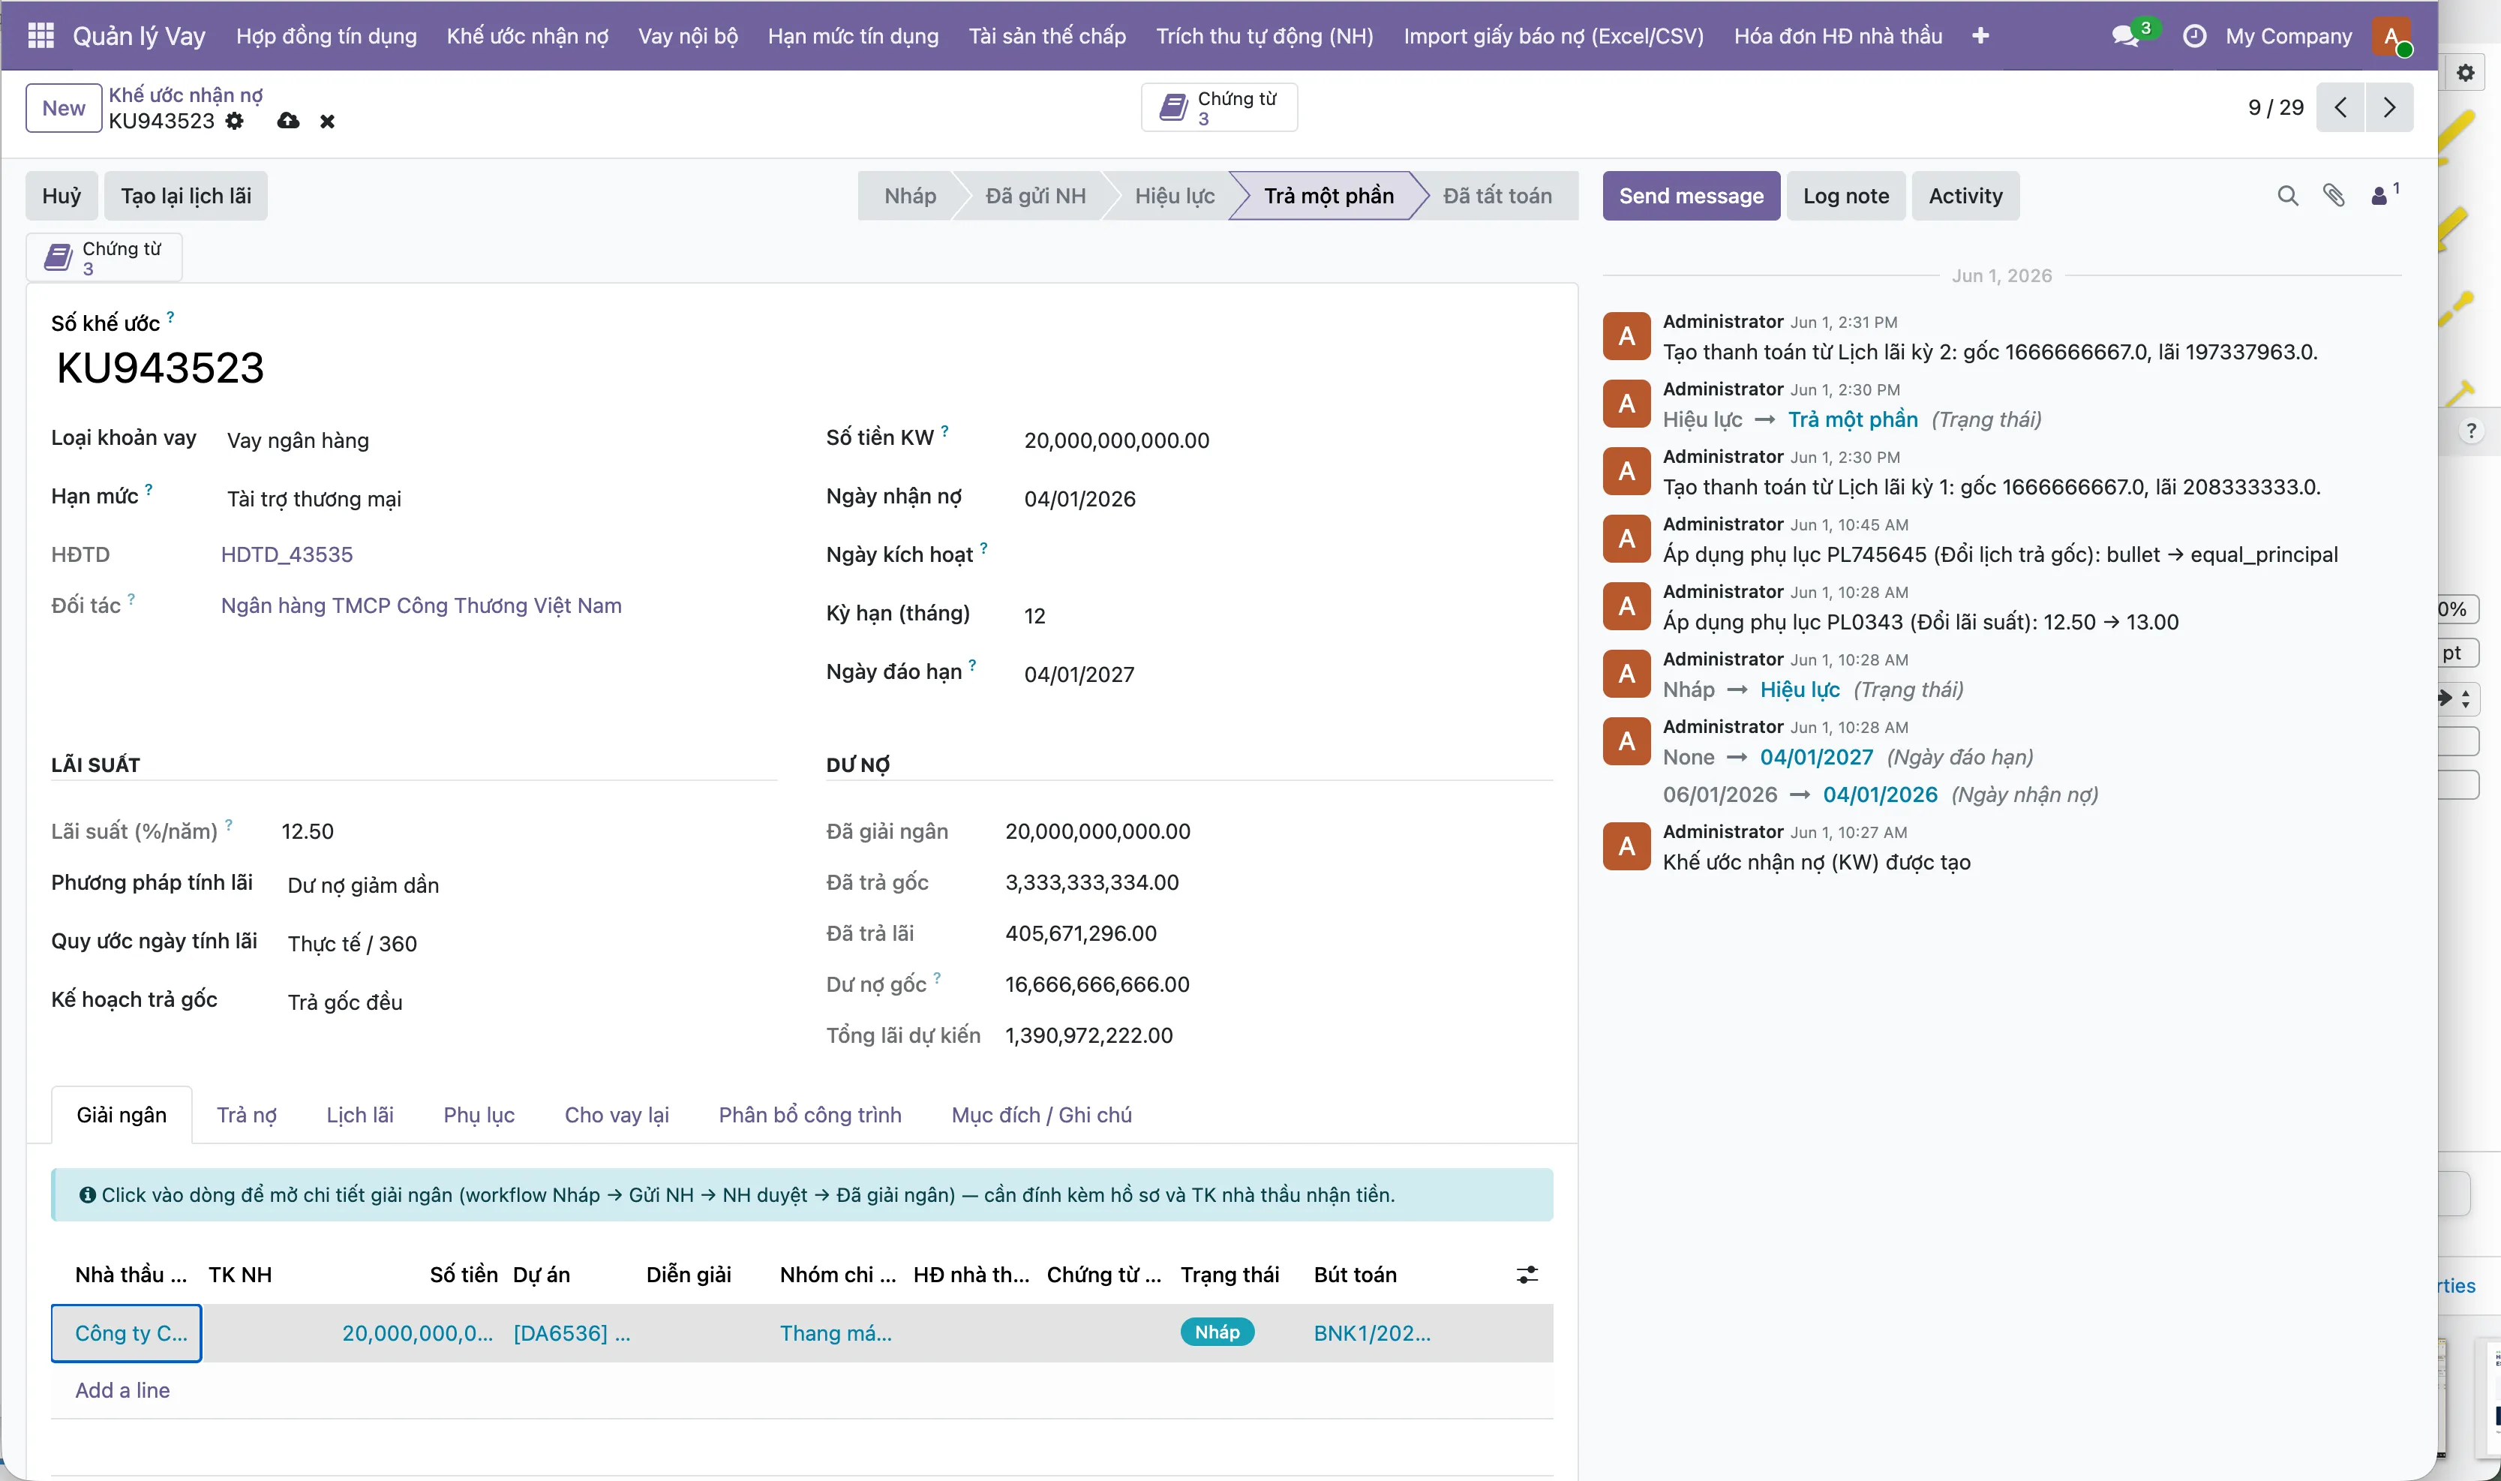Click the paperclip attachments icon

point(2334,196)
